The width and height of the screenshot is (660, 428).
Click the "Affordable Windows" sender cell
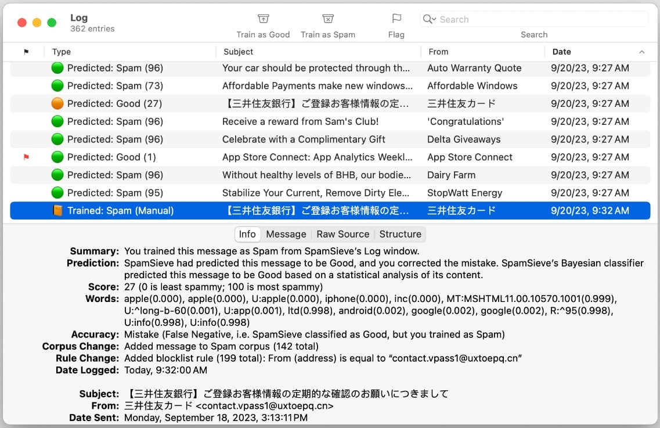[x=473, y=85]
